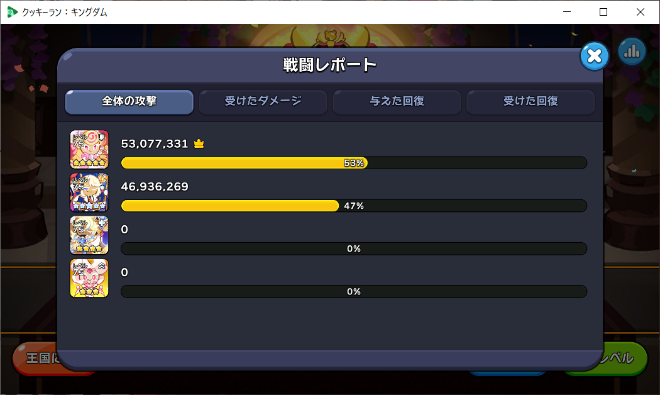The width and height of the screenshot is (660, 395).
Task: Switch to the 受けたダメージ tab
Action: pos(263,101)
